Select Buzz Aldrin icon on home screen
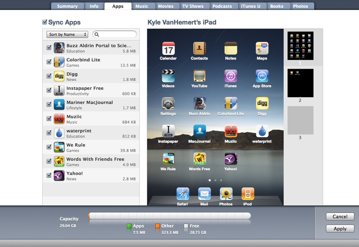 click(x=199, y=104)
